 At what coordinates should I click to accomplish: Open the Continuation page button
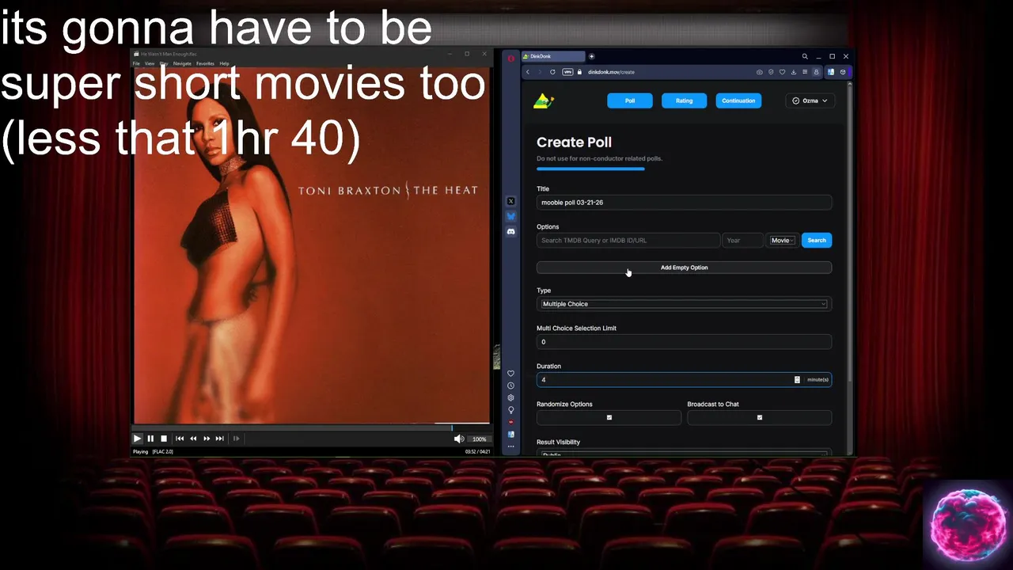[x=738, y=101]
